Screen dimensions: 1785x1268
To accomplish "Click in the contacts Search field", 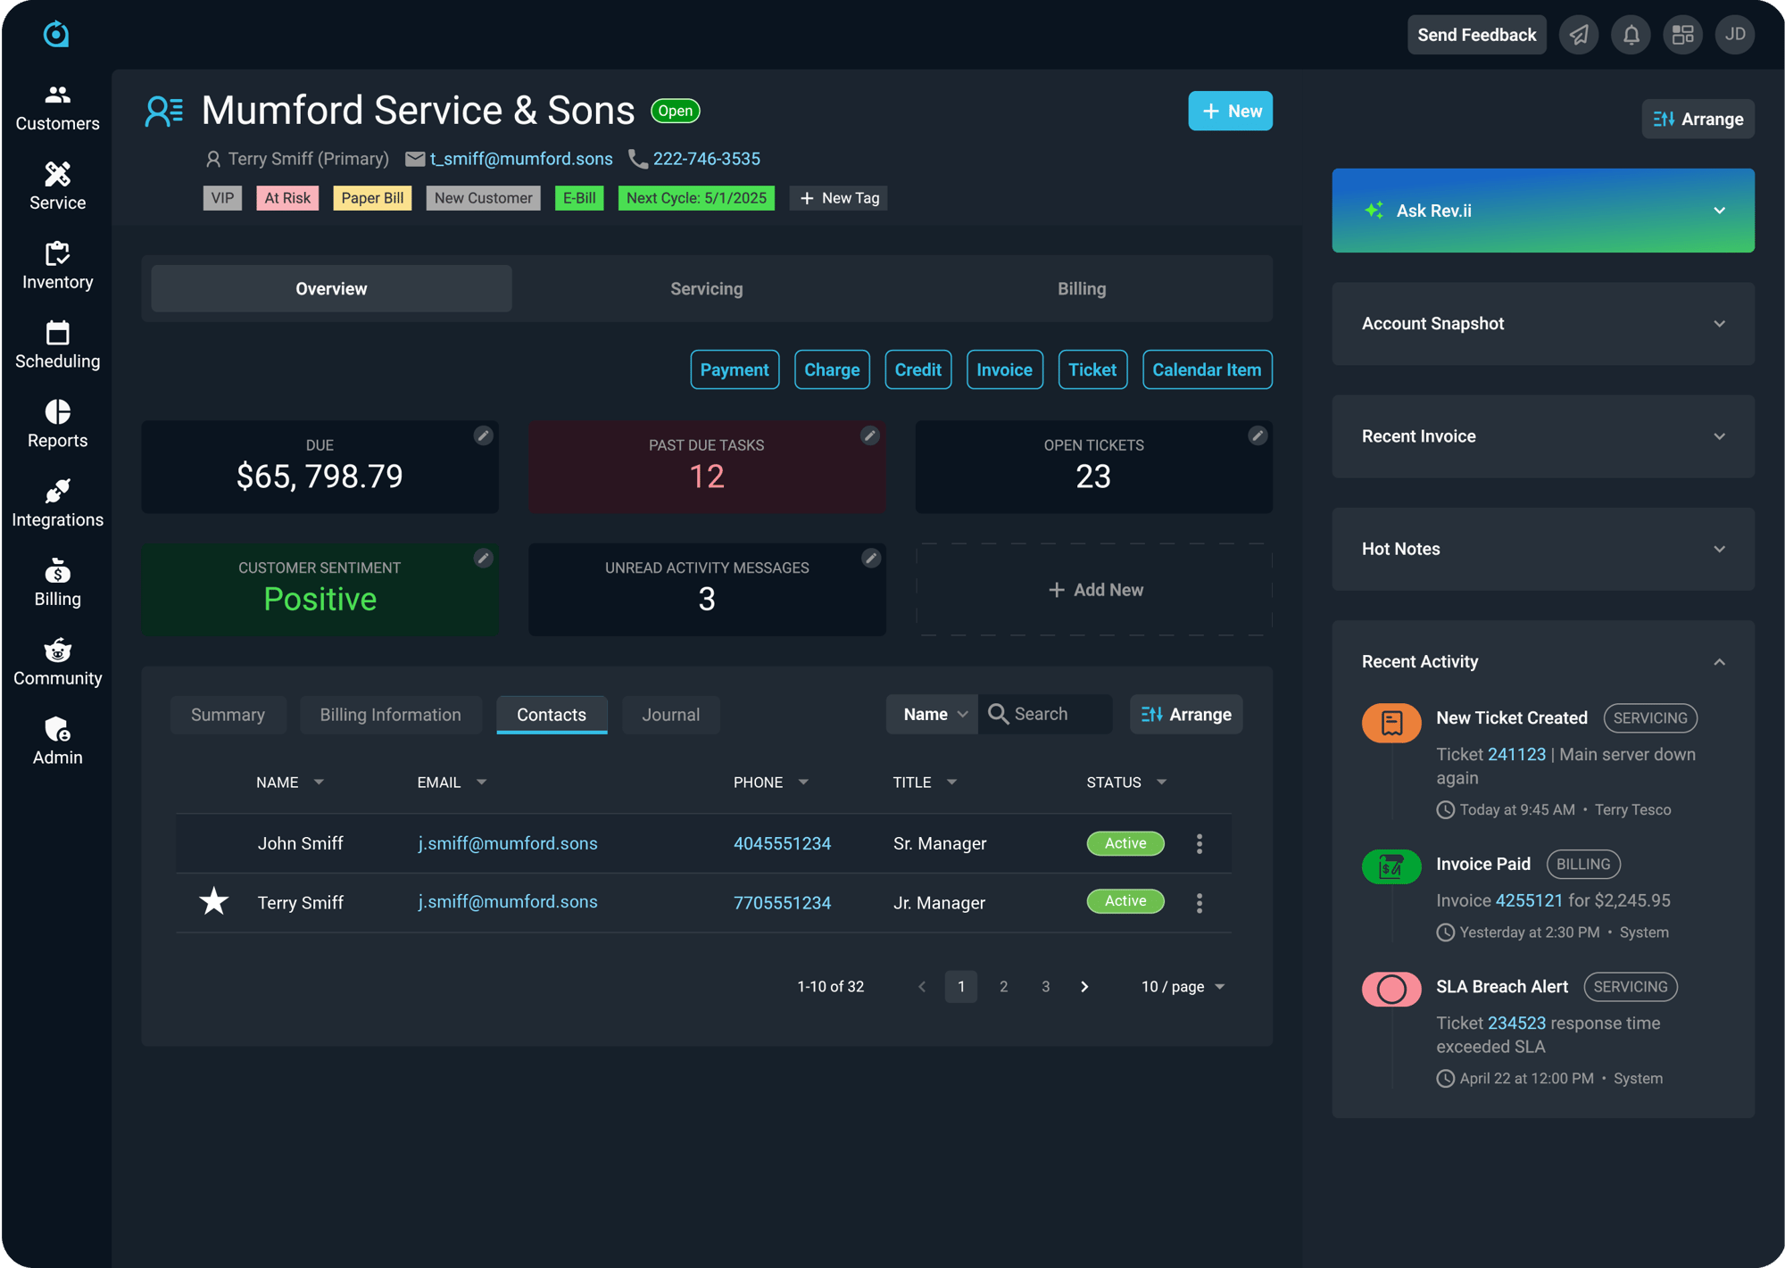I will click(x=1045, y=715).
